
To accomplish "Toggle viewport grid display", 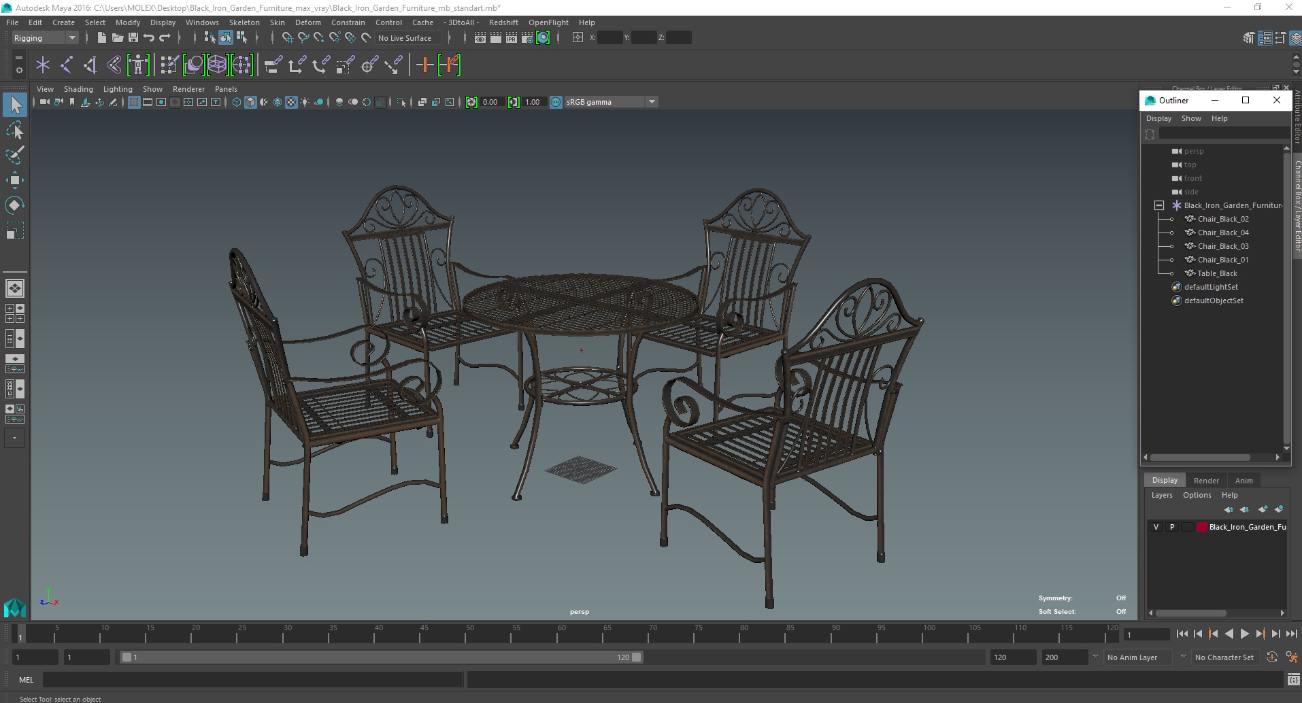I will pos(134,102).
